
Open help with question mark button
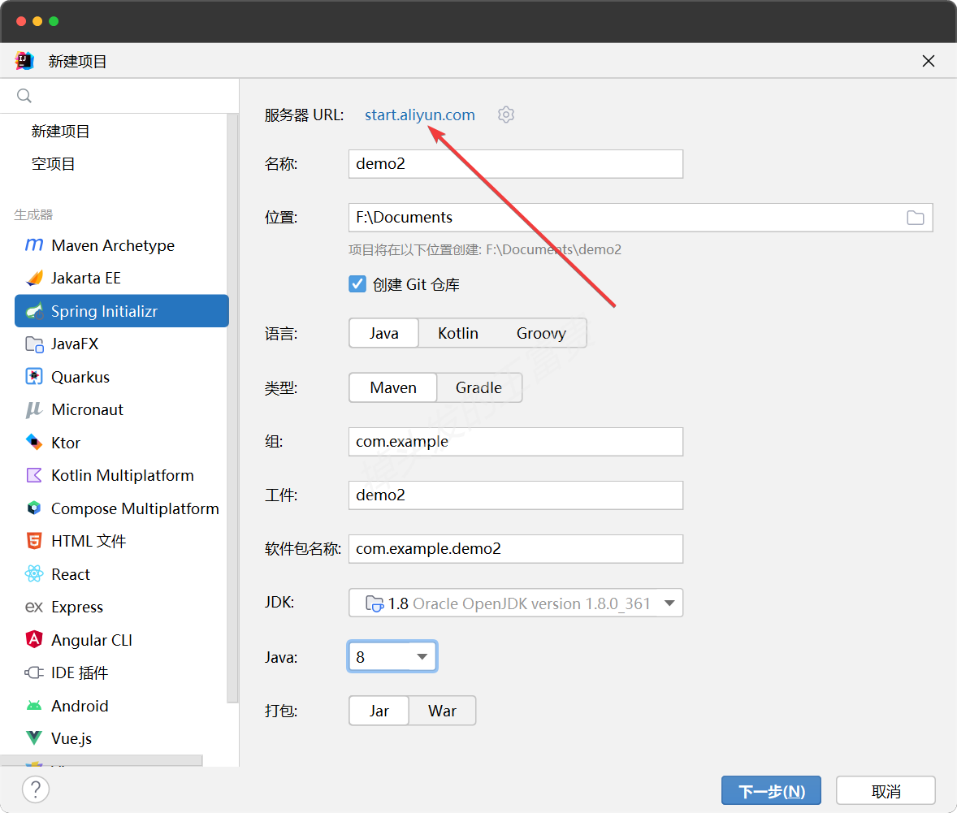coord(36,789)
